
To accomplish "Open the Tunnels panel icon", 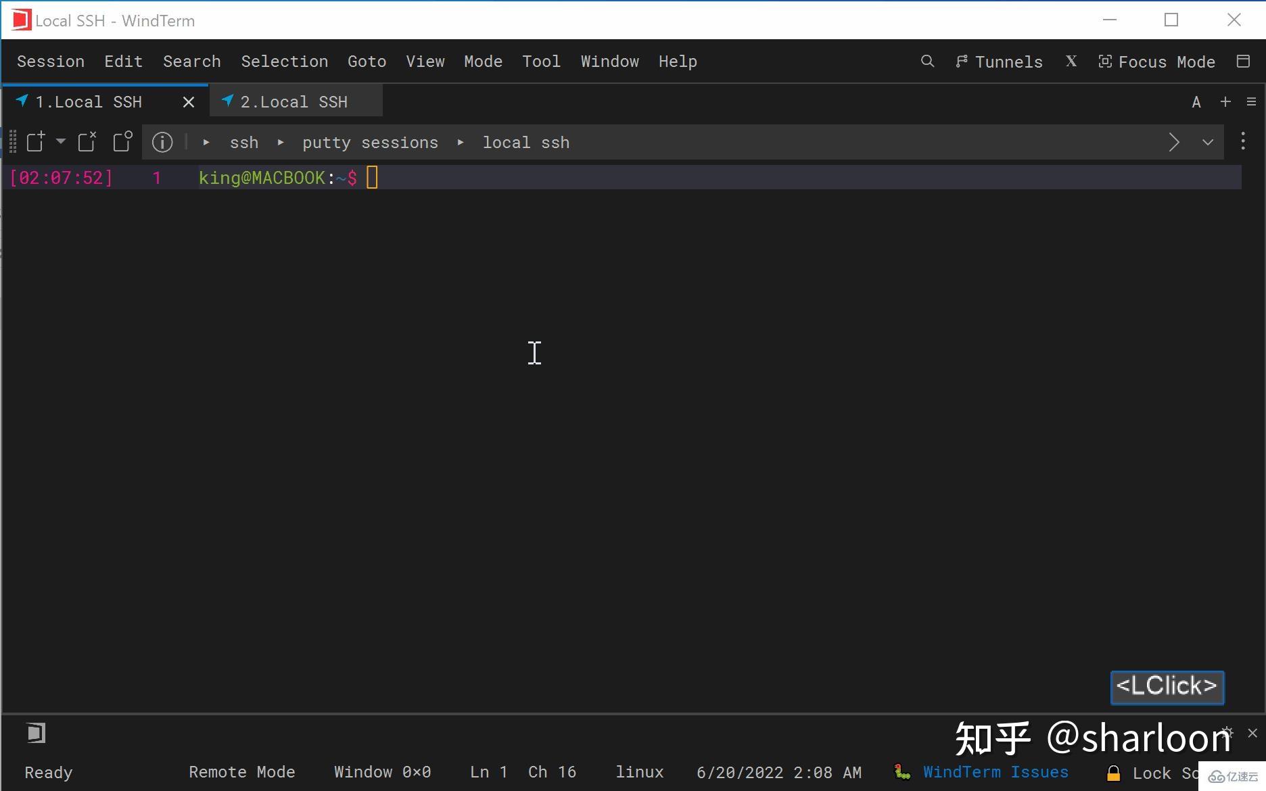I will coord(962,61).
